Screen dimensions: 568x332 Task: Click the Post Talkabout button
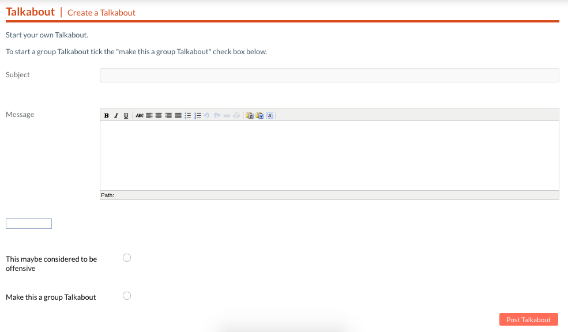point(528,320)
